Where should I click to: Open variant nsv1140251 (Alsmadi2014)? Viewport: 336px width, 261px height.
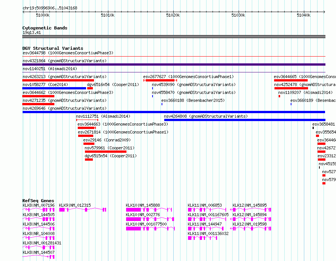50,69
